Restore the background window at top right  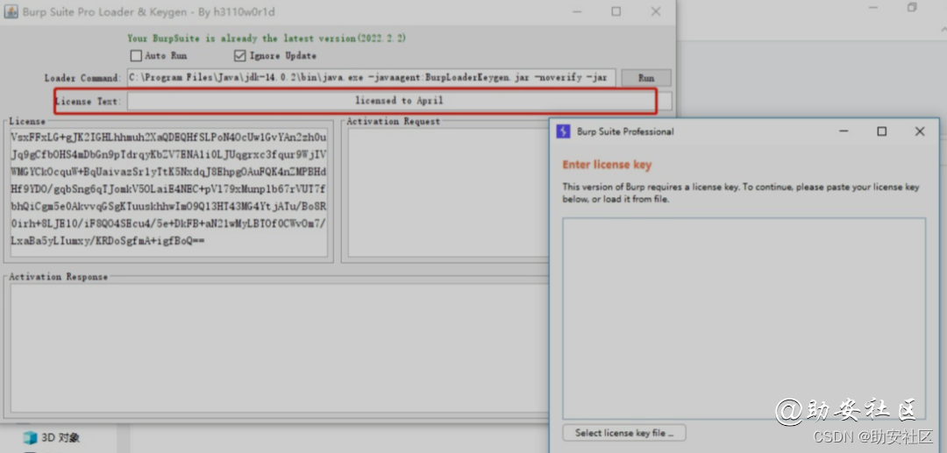pyautogui.click(x=912, y=7)
